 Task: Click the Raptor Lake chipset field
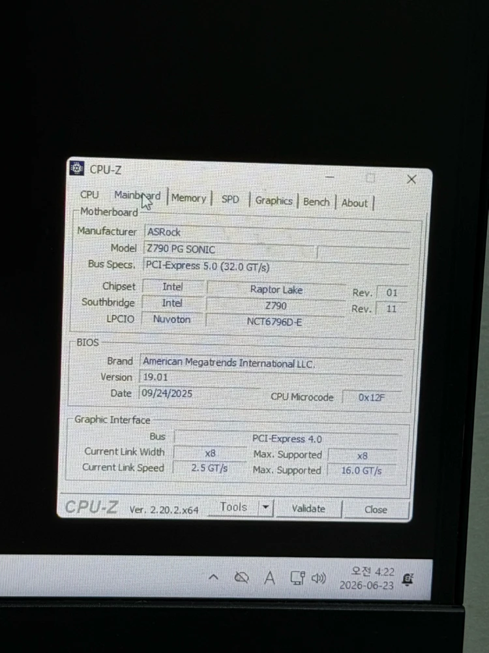(x=276, y=290)
